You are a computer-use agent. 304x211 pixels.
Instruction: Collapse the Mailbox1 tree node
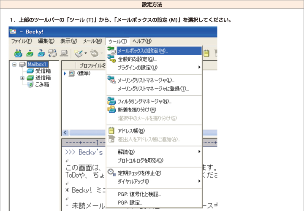(x=14, y=64)
